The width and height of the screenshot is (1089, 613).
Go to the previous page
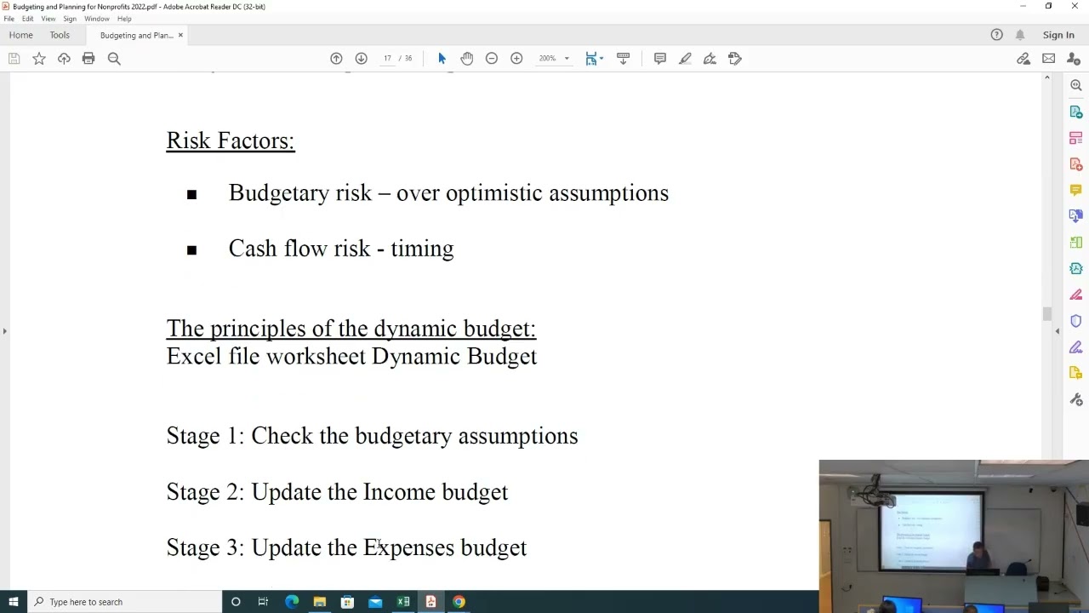[x=336, y=59]
